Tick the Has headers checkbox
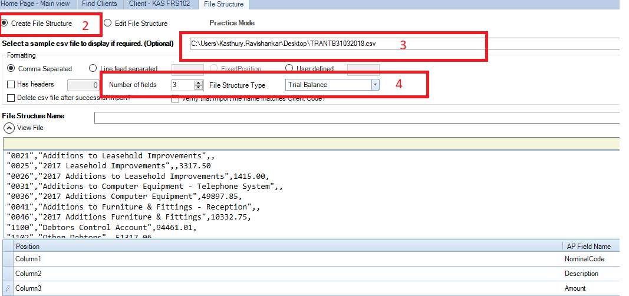This screenshot has height=296, width=629. pyautogui.click(x=12, y=85)
